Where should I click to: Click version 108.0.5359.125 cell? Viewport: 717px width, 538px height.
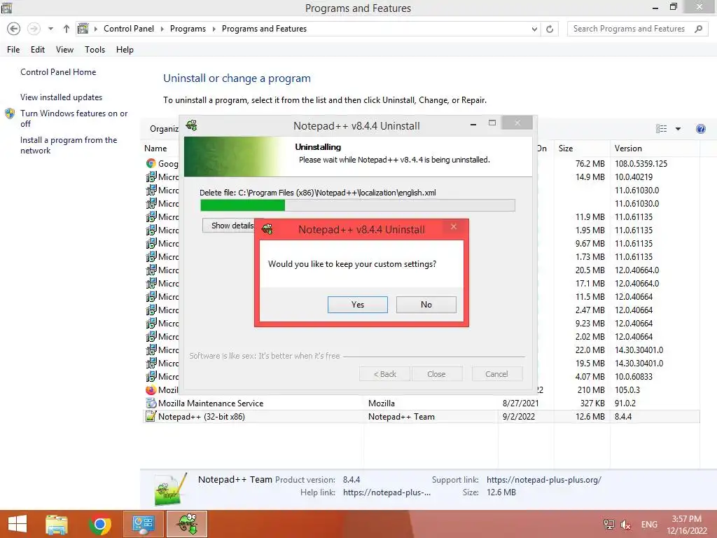pos(641,163)
